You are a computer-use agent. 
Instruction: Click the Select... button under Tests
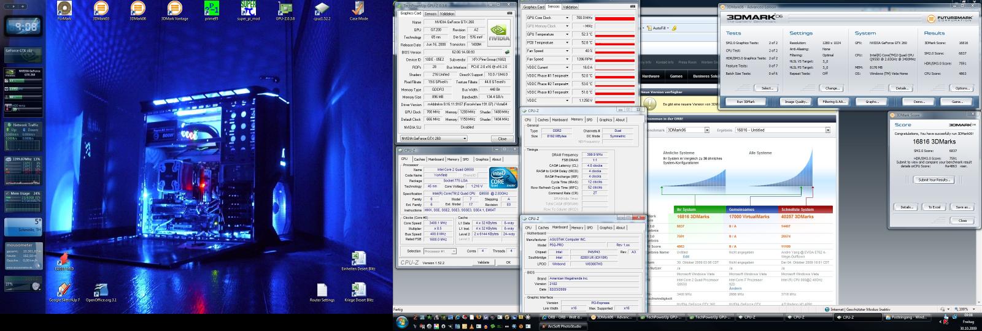pyautogui.click(x=767, y=88)
